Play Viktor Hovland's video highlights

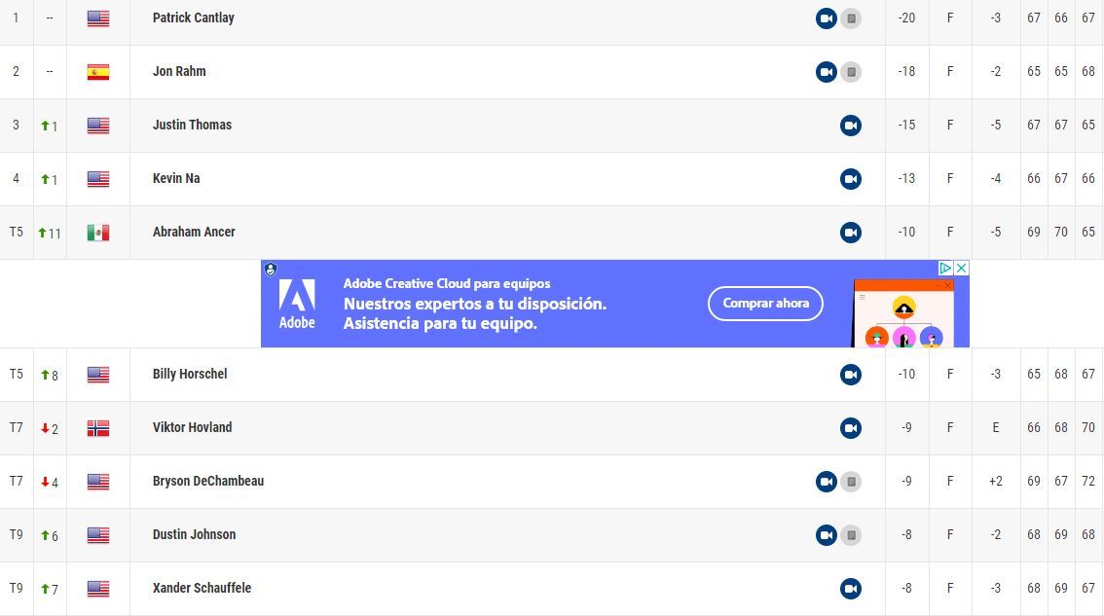point(851,428)
